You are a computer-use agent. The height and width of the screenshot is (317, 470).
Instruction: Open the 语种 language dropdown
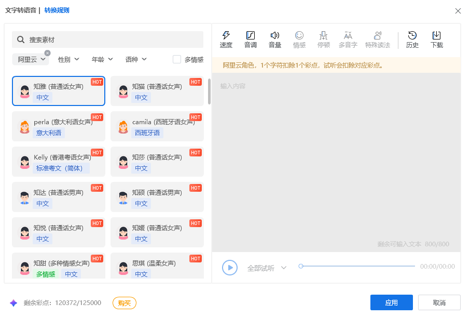click(136, 59)
